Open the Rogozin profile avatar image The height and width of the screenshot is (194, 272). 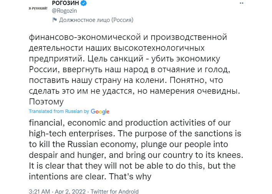(38, 8)
